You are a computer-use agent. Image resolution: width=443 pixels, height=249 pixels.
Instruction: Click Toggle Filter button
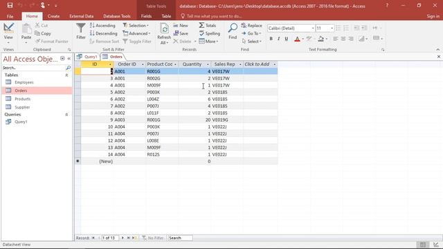tap(137, 41)
